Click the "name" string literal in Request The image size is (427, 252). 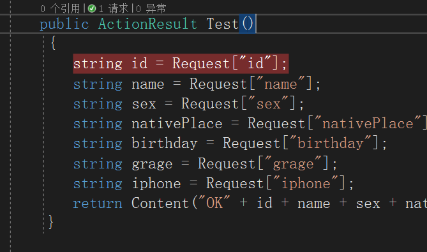[x=281, y=84]
